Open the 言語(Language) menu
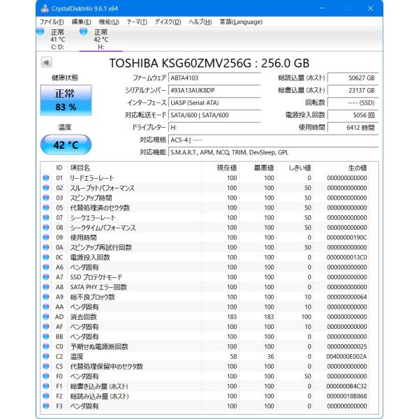This screenshot has height=419, width=419. pyautogui.click(x=241, y=22)
